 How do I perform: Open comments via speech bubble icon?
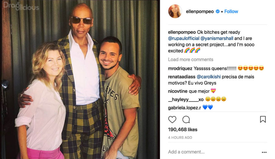186,120
